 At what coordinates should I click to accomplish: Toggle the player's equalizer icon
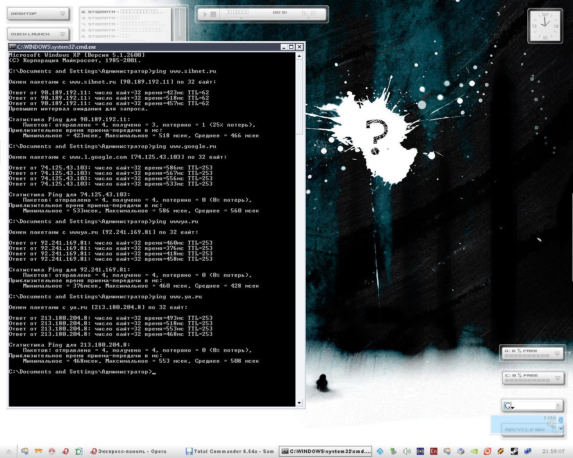(304, 14)
